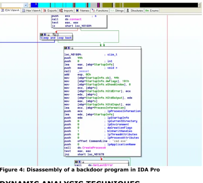Click the Structures tab icon
The width and height of the screenshot is (203, 183).
coord(128,11)
